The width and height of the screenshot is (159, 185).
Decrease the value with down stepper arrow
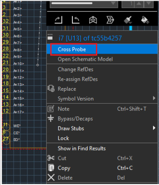point(149,4)
